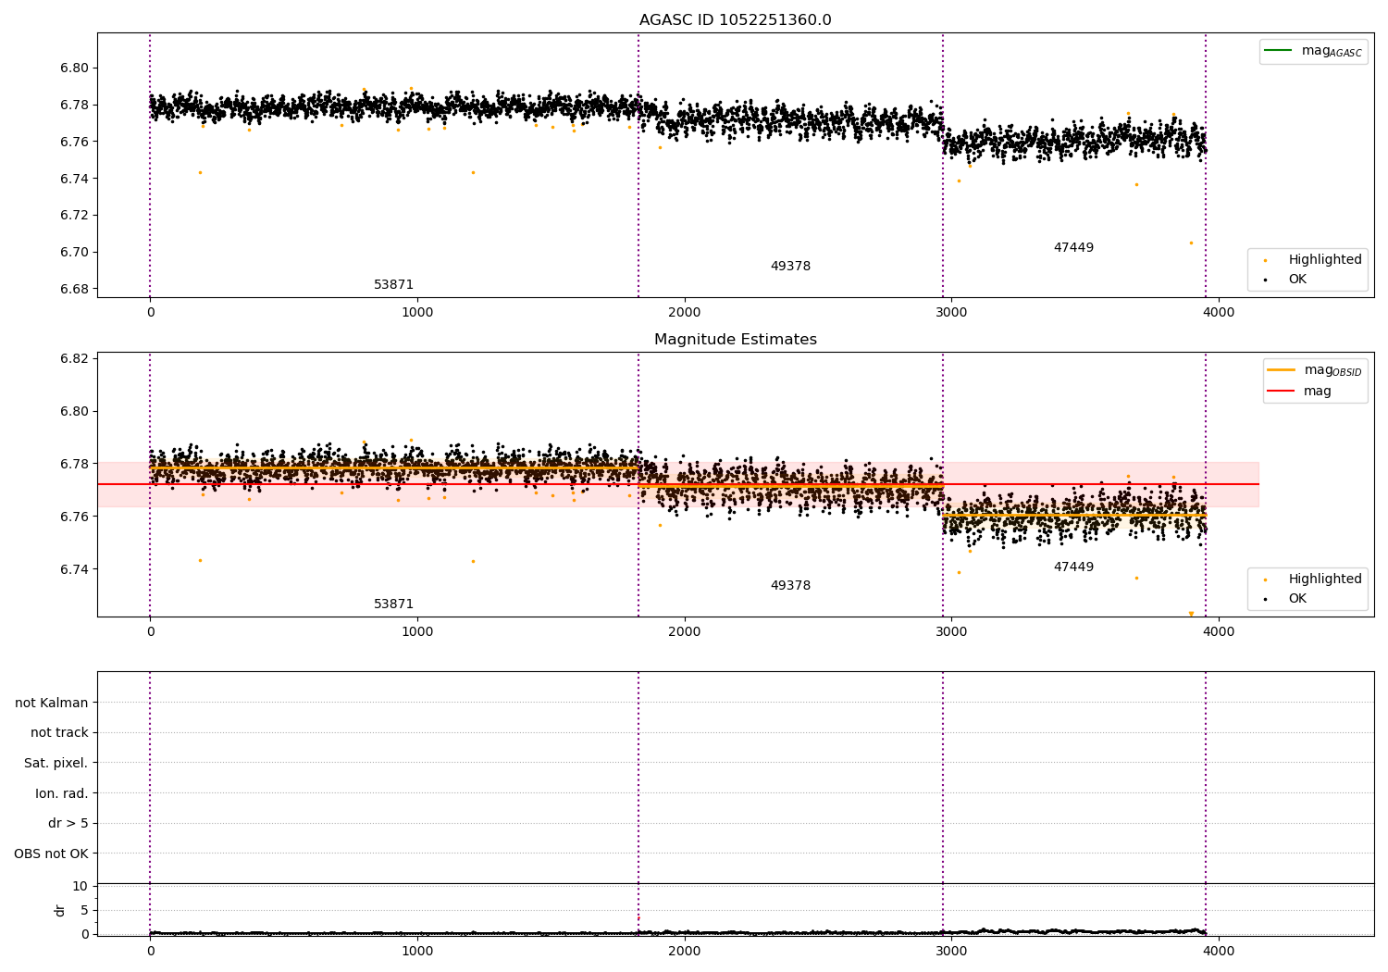The width and height of the screenshot is (1388, 972).
Task: Select 'Highlighted' in the middle plot legend
Action: [1313, 579]
